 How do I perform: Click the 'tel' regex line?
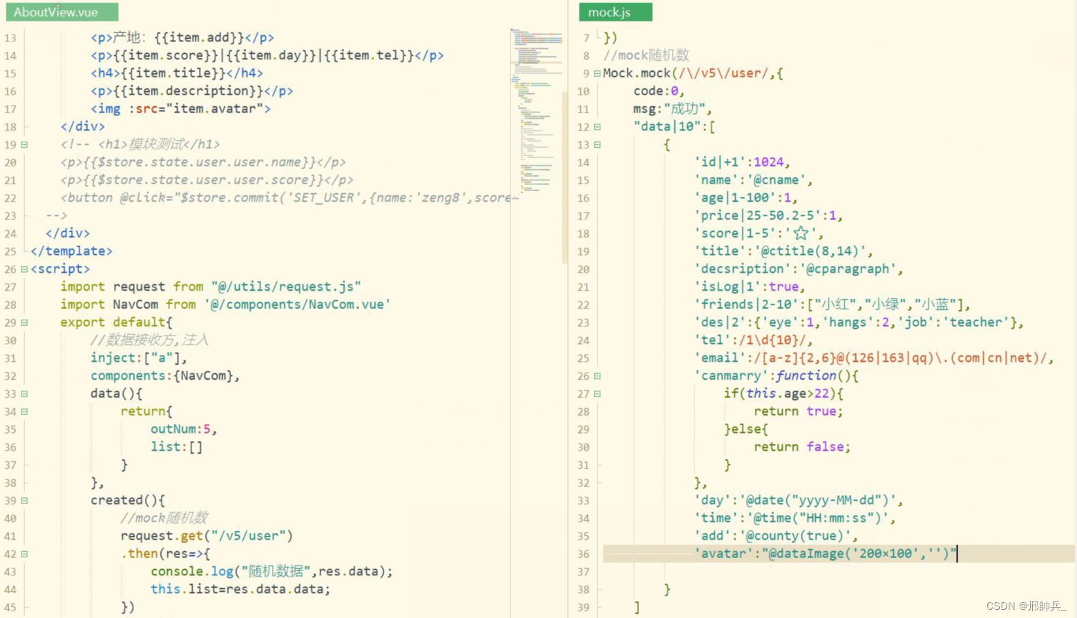(x=753, y=340)
